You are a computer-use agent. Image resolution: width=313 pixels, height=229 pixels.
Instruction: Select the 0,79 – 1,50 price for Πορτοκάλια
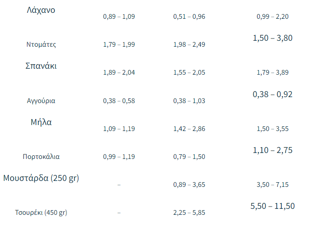[x=189, y=157]
